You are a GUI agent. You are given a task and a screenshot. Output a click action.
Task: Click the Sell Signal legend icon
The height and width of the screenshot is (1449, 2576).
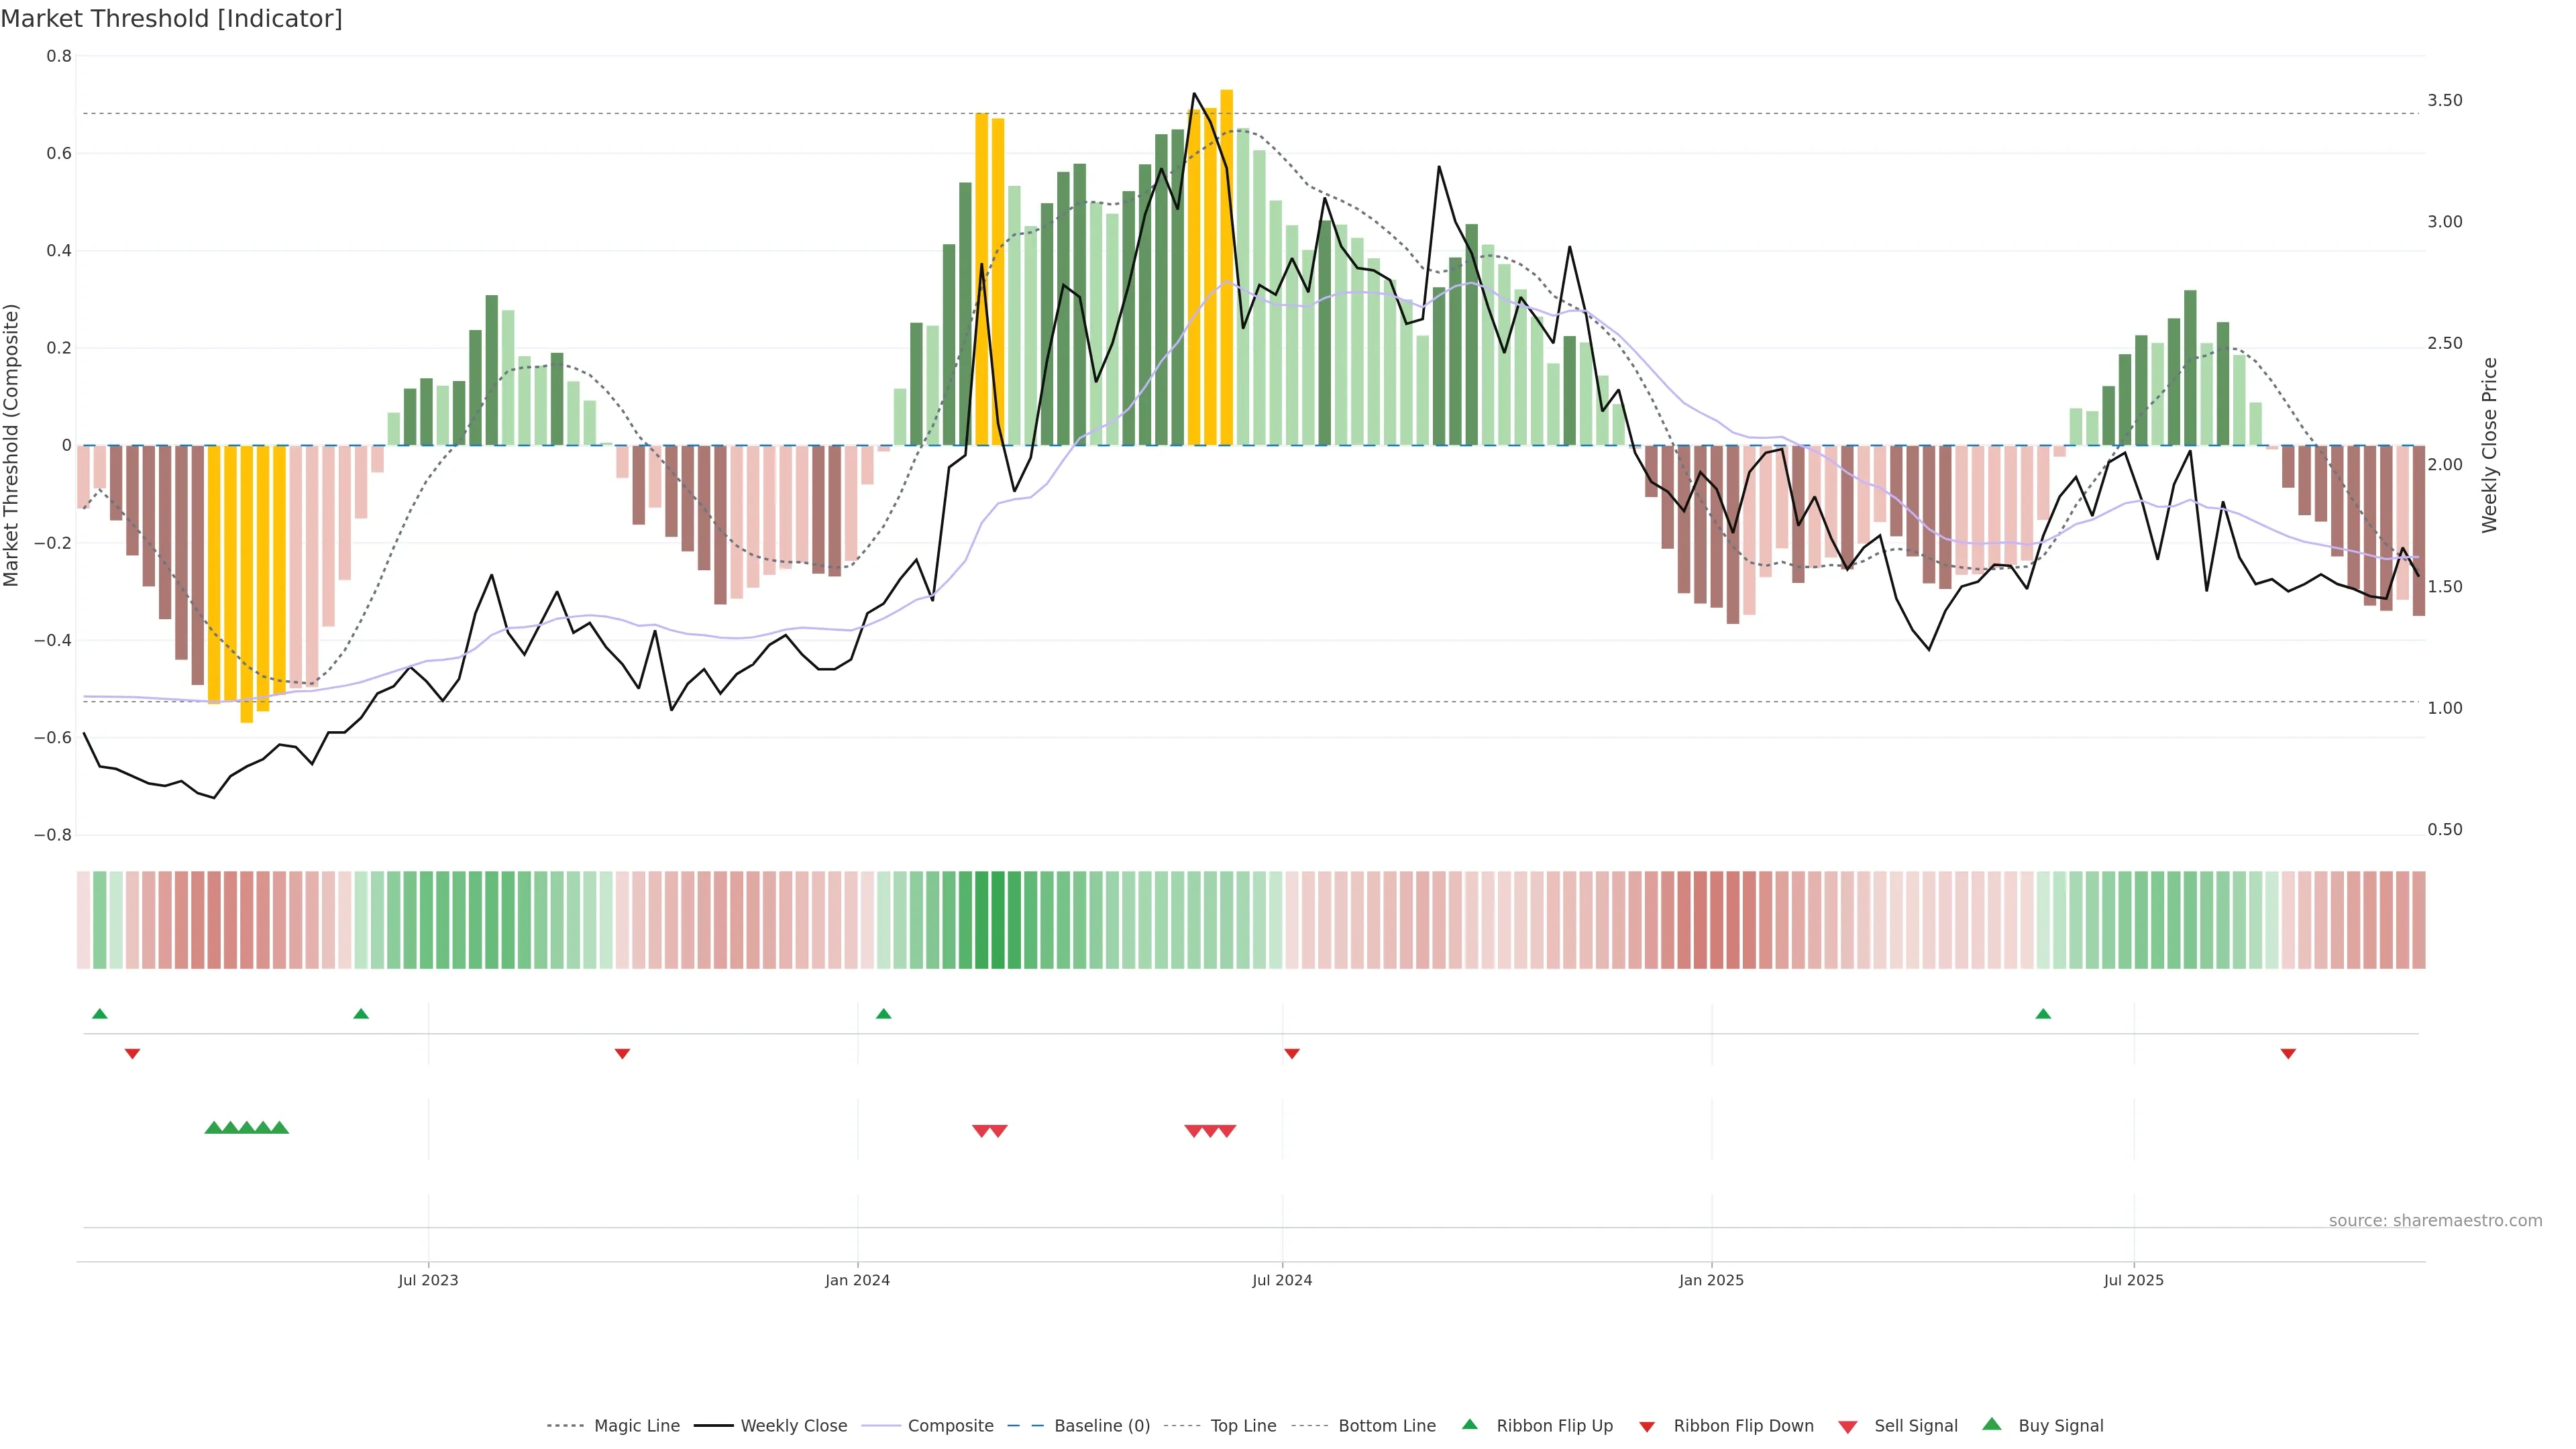pyautogui.click(x=1848, y=1427)
